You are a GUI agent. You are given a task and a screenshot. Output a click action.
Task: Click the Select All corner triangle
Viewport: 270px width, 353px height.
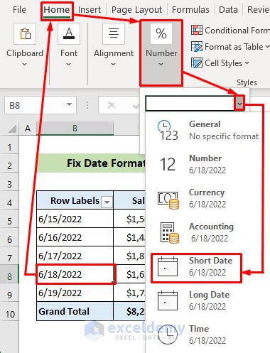12,129
